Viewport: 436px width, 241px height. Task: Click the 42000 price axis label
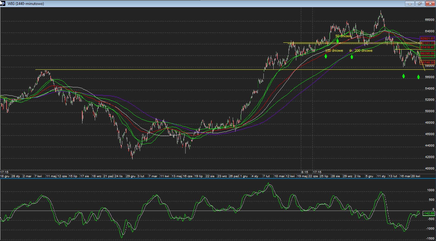click(x=429, y=157)
